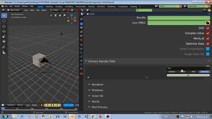Toggle the Single Data File checkbox
This screenshot has width=212, height=119.
[x=208, y=54]
